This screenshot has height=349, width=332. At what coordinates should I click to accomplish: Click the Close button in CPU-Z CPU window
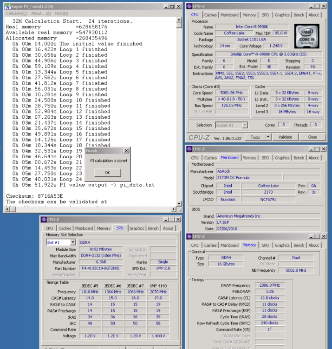tap(312, 137)
